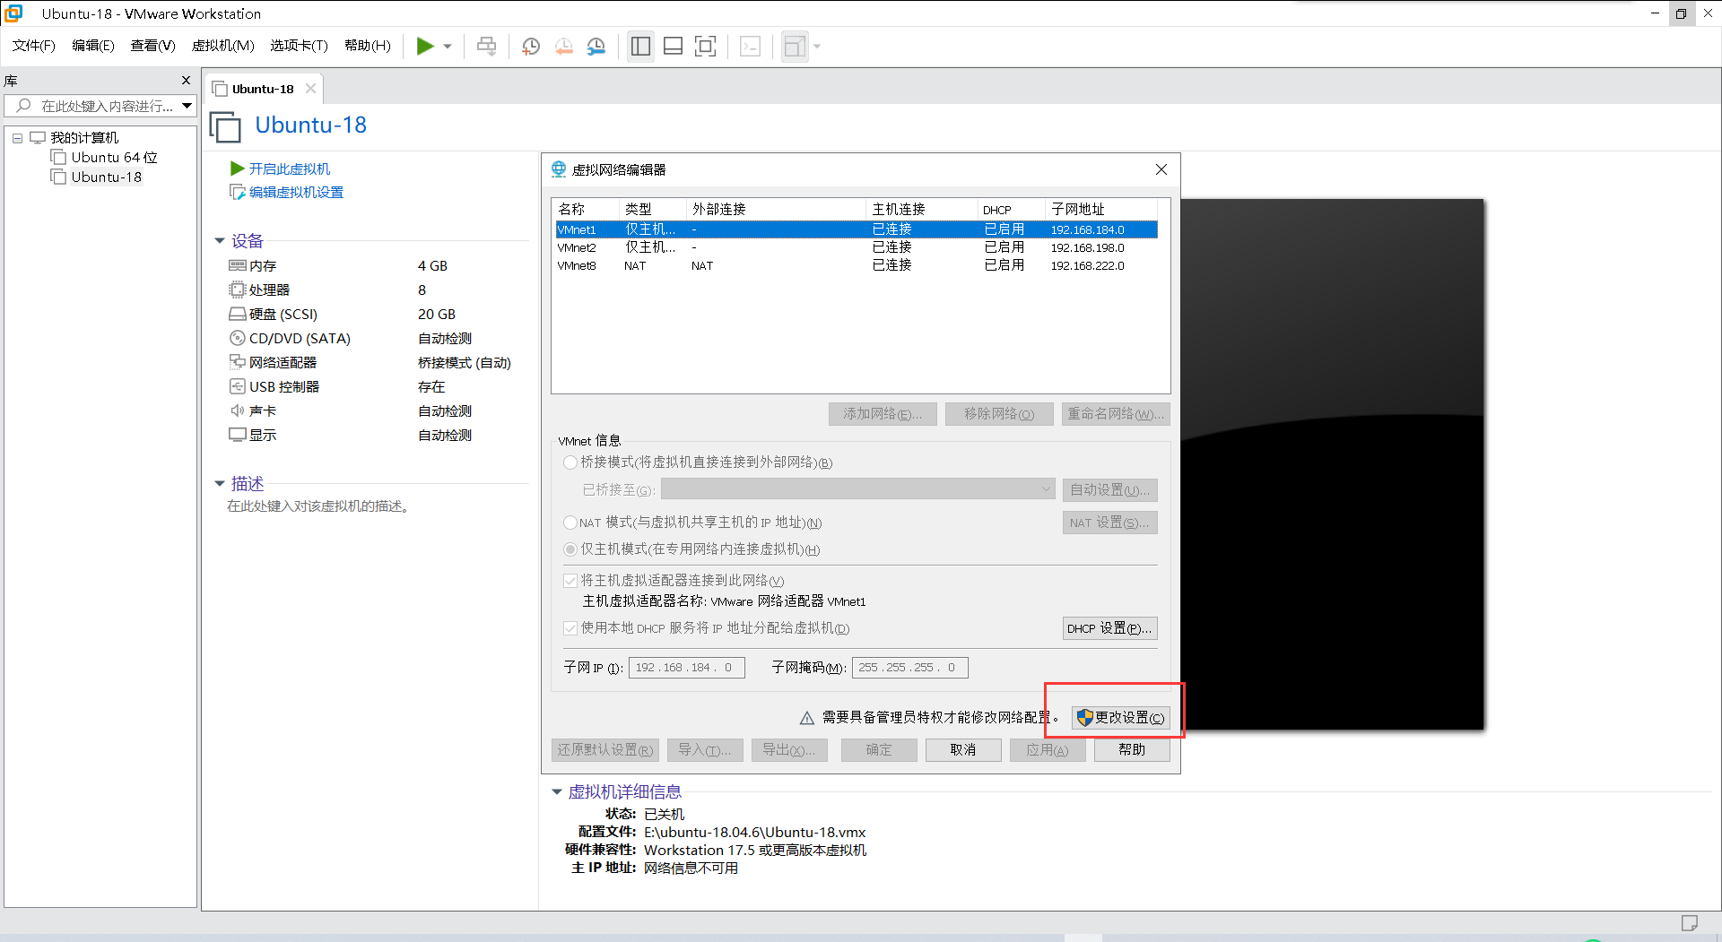Select Ubuntu 64 位 in library

coord(114,158)
